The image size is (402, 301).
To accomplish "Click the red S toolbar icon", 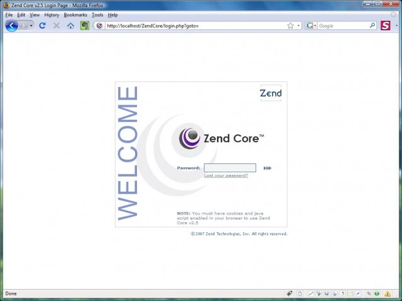I will pos(386,26).
